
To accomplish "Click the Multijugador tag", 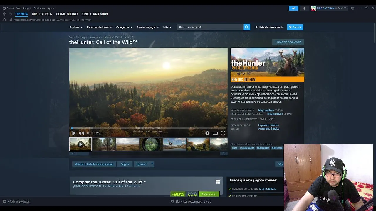I will coord(263,148).
